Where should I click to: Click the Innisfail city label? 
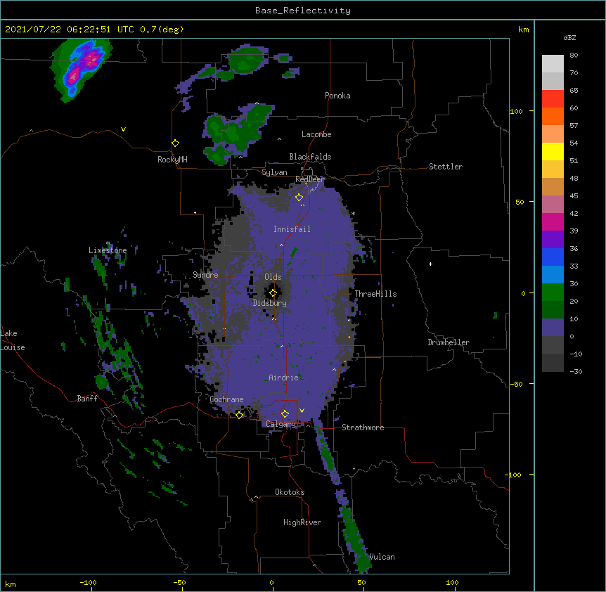(292, 229)
